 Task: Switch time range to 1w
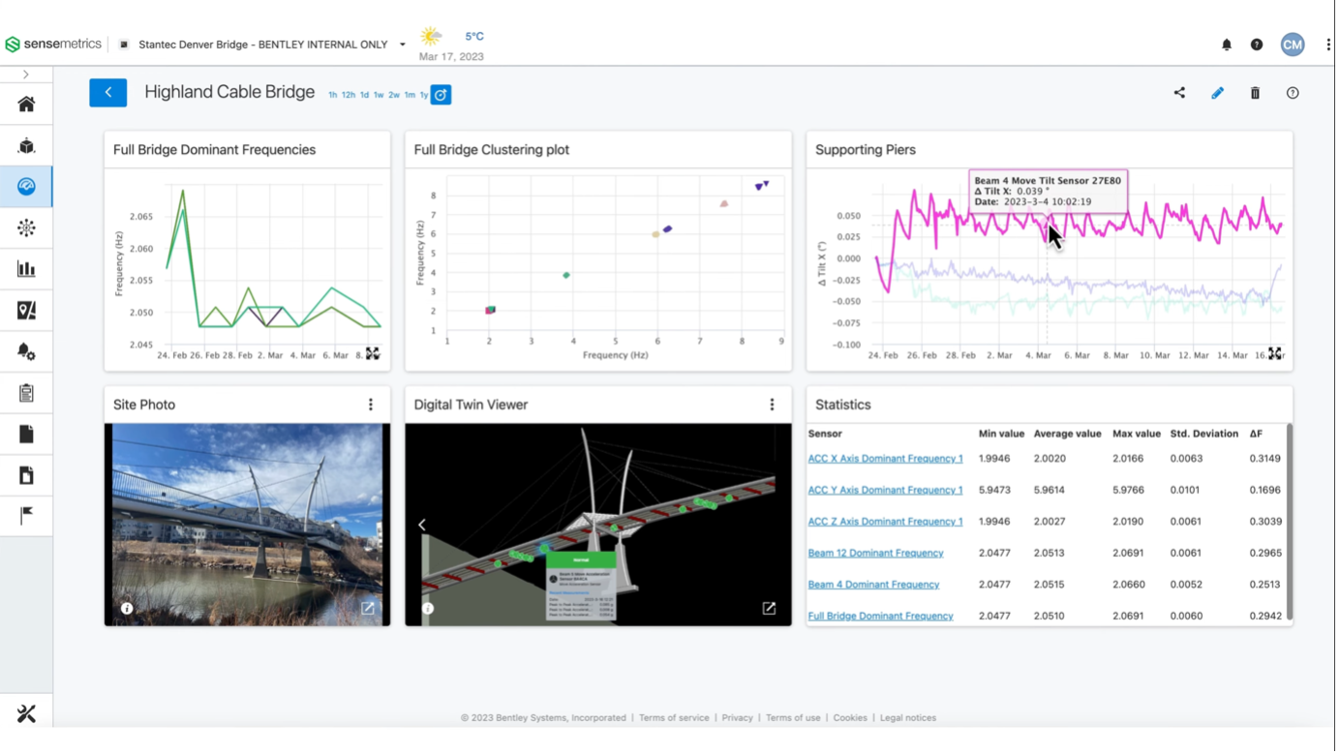click(379, 95)
